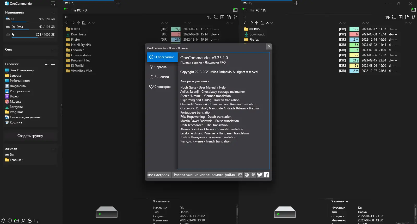Screen dimensions: 417x224
Task: Click 'Расположение исполняемого файла' button
Action: 204,175
